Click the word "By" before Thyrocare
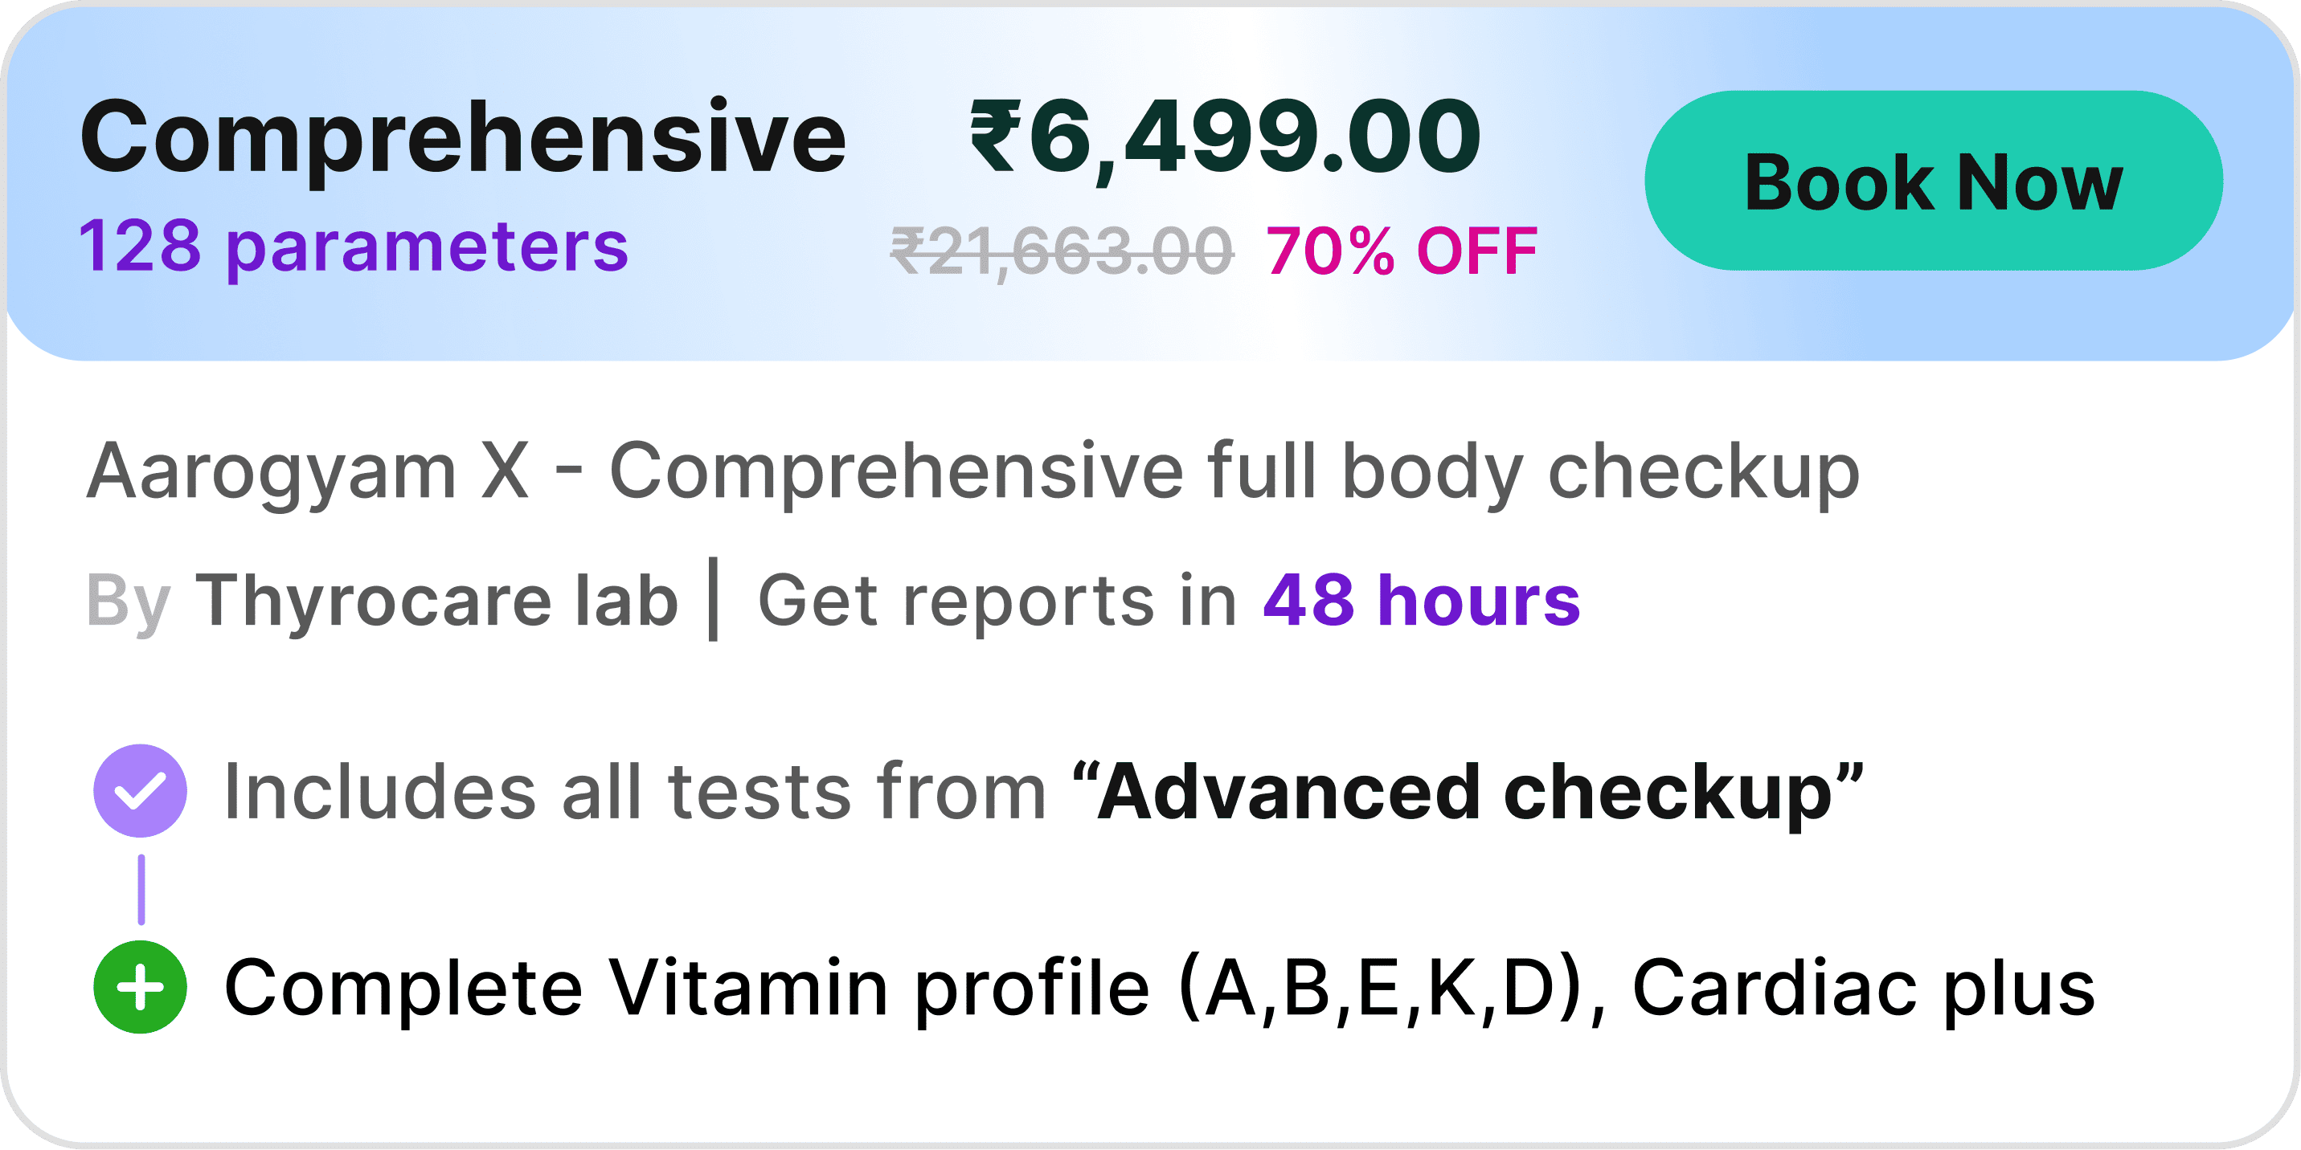This screenshot has width=2301, height=1150. [128, 602]
